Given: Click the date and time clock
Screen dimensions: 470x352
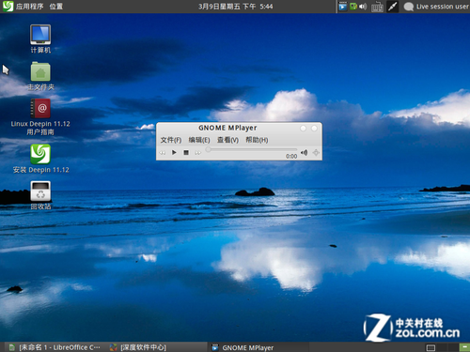Looking at the screenshot, I should click(235, 7).
